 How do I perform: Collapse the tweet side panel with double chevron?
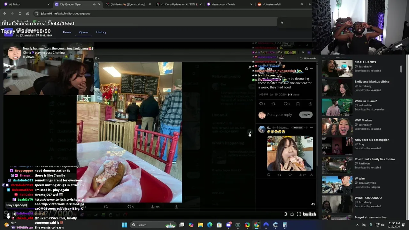(x=250, y=67)
